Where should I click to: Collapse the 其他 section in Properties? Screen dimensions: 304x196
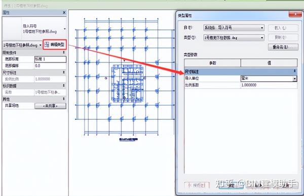point(64,99)
